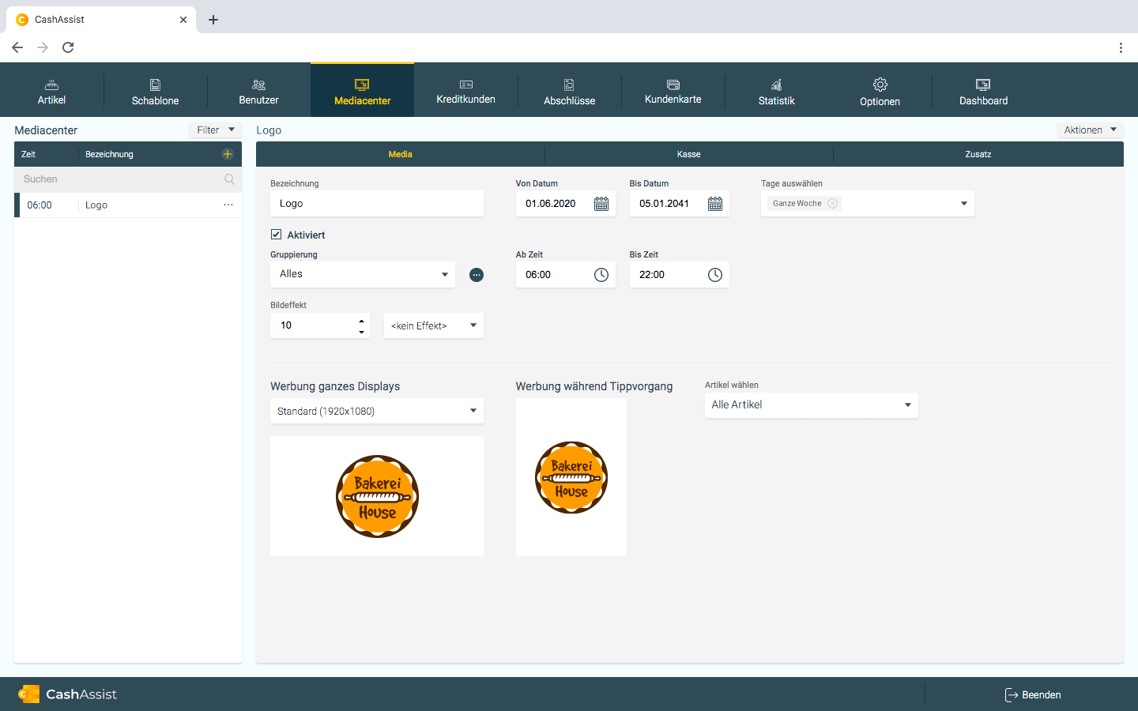This screenshot has width=1138, height=711.
Task: Open the Ab Zeit clock picker
Action: click(x=601, y=275)
